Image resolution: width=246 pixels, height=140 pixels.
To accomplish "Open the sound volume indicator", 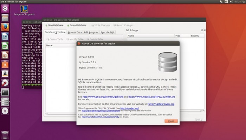I will coord(231,1).
